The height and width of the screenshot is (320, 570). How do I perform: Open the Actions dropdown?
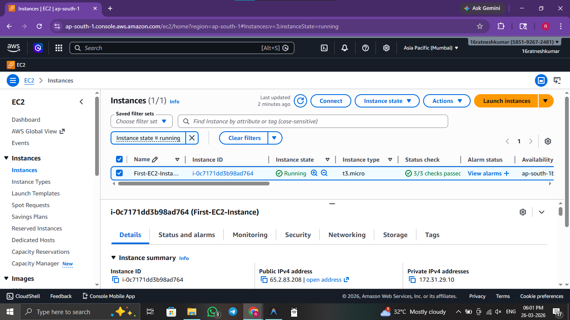(x=447, y=101)
